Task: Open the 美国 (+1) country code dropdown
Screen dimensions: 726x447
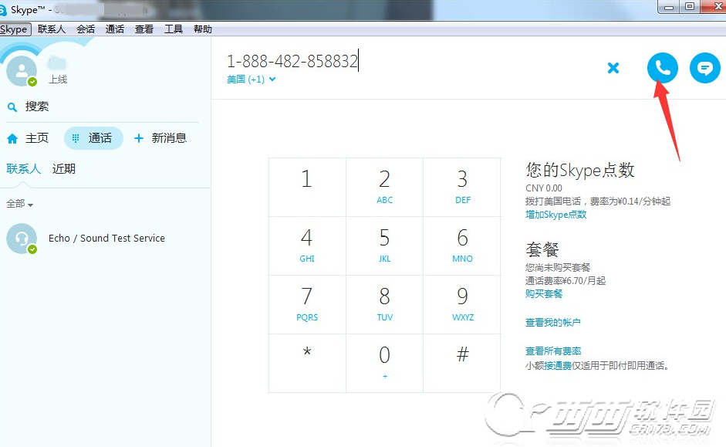Action: pos(251,80)
